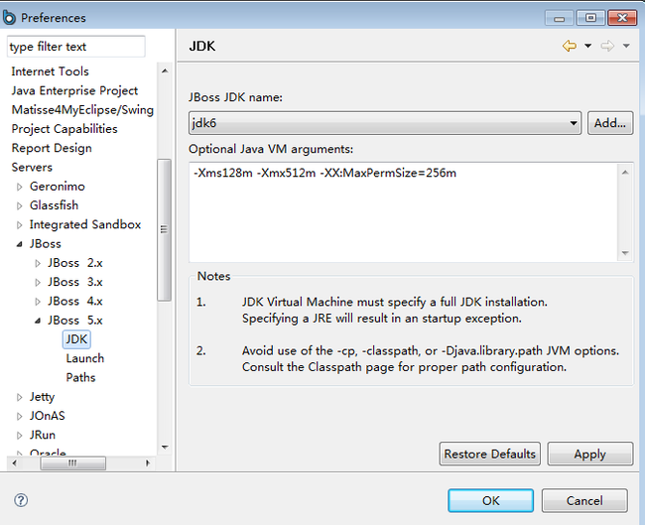Expand the JBoss 4.x node
This screenshot has height=525, width=645.
click(x=38, y=302)
